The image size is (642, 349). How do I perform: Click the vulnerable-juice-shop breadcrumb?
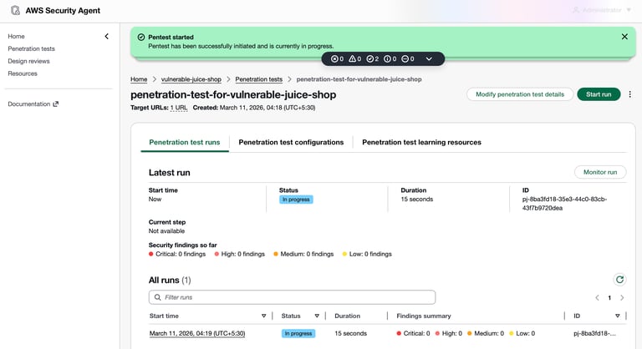point(191,79)
